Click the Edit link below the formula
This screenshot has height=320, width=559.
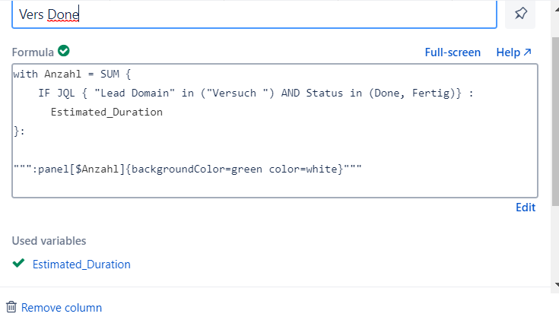point(526,207)
